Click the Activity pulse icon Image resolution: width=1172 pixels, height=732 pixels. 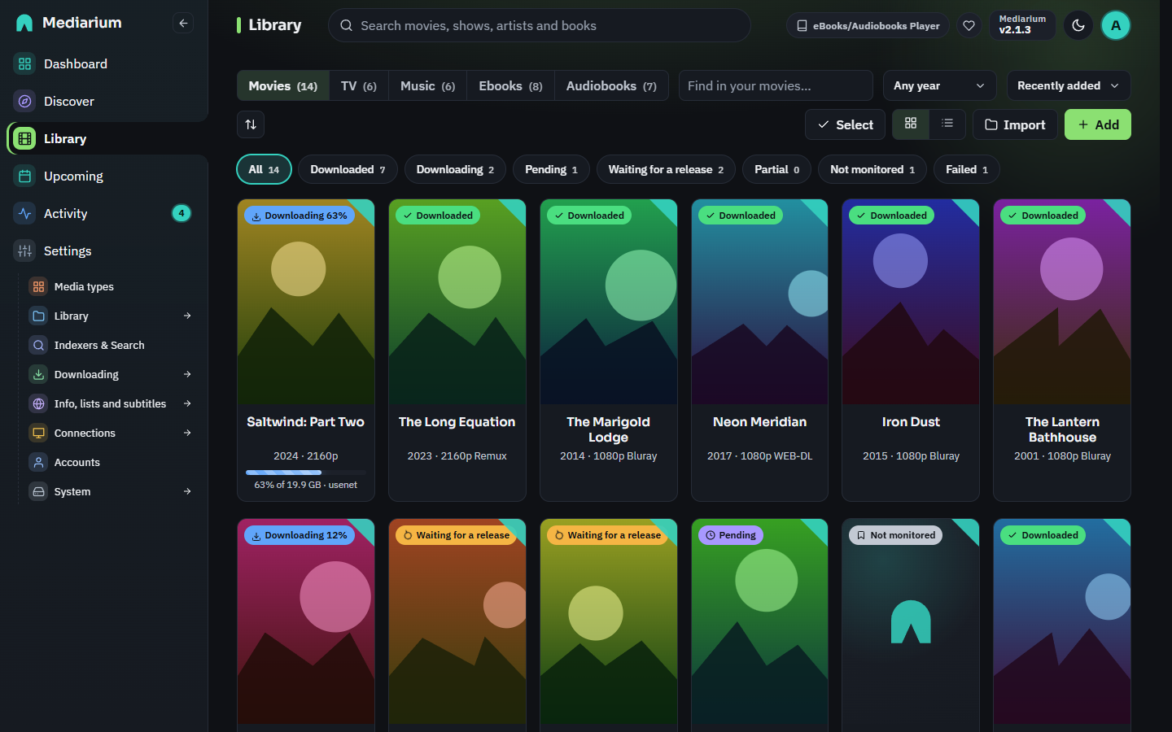point(25,213)
